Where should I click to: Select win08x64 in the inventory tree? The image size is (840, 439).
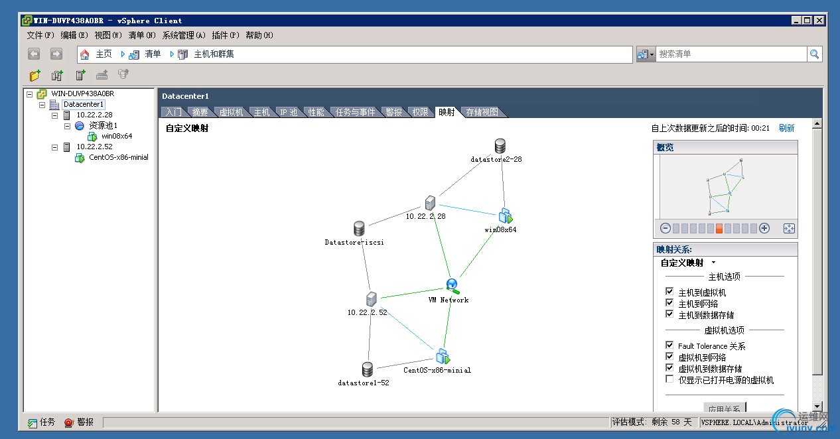tap(117, 137)
